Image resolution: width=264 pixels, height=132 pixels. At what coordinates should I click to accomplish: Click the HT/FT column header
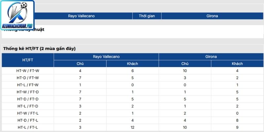tap(28, 60)
